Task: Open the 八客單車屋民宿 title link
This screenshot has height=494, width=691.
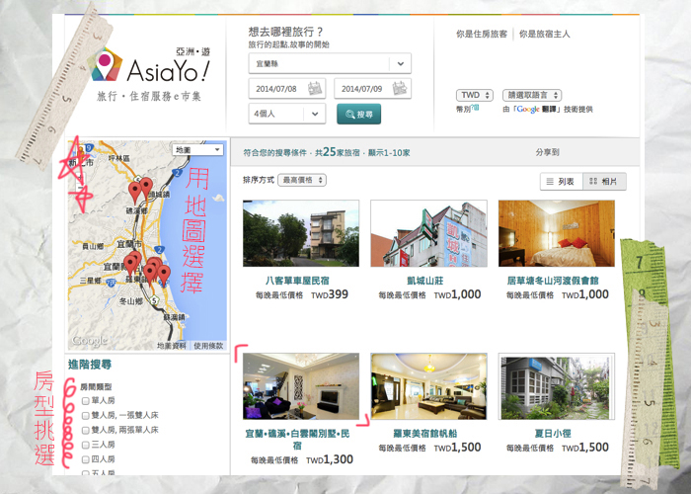Action: tap(297, 281)
